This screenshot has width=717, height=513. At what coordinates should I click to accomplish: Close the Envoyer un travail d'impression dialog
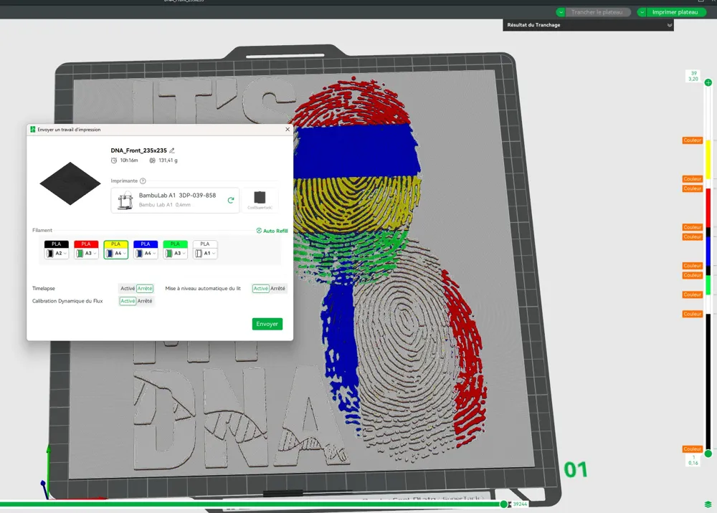[x=288, y=129]
